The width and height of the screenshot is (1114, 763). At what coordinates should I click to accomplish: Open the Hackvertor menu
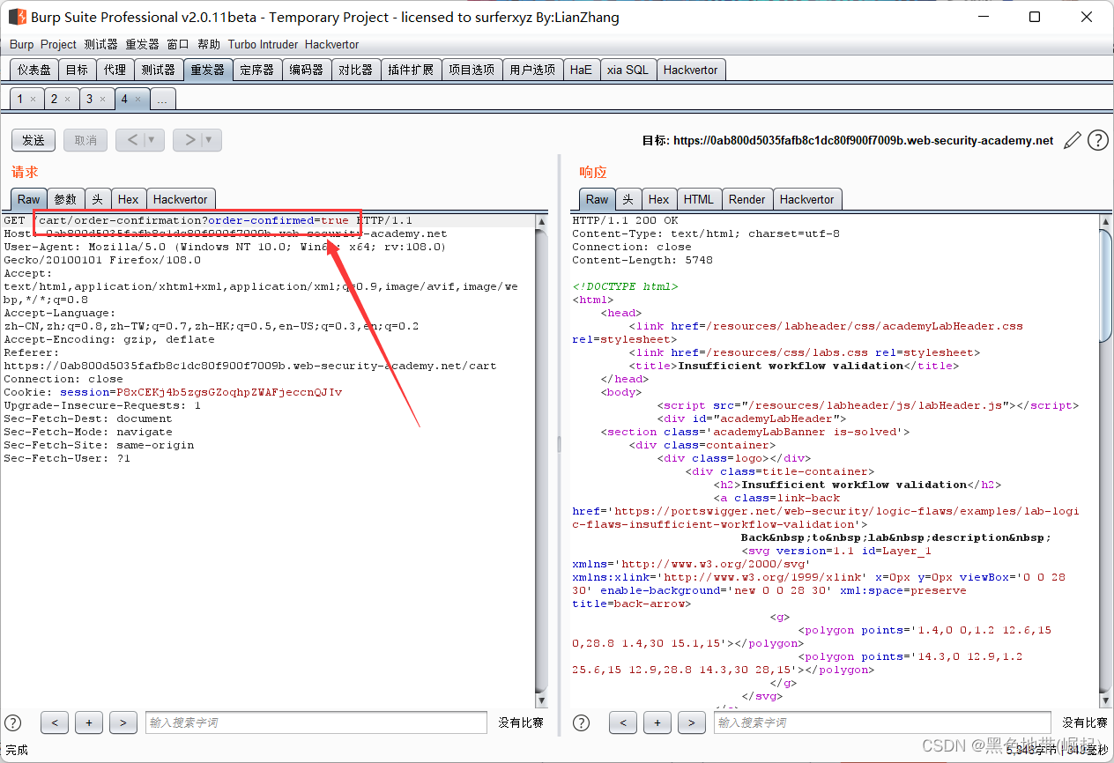[x=331, y=44]
